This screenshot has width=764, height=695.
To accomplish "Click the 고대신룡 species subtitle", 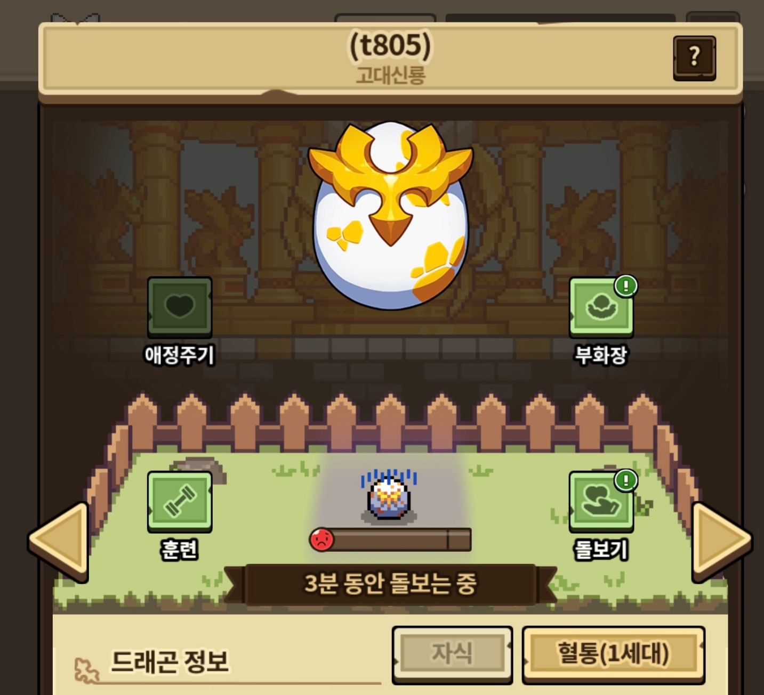I will click(x=390, y=75).
